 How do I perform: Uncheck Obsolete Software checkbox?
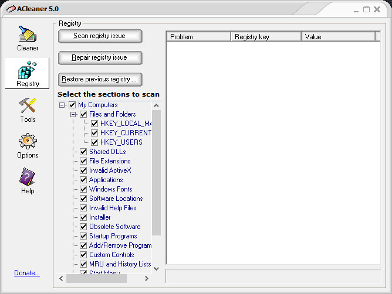click(x=83, y=227)
